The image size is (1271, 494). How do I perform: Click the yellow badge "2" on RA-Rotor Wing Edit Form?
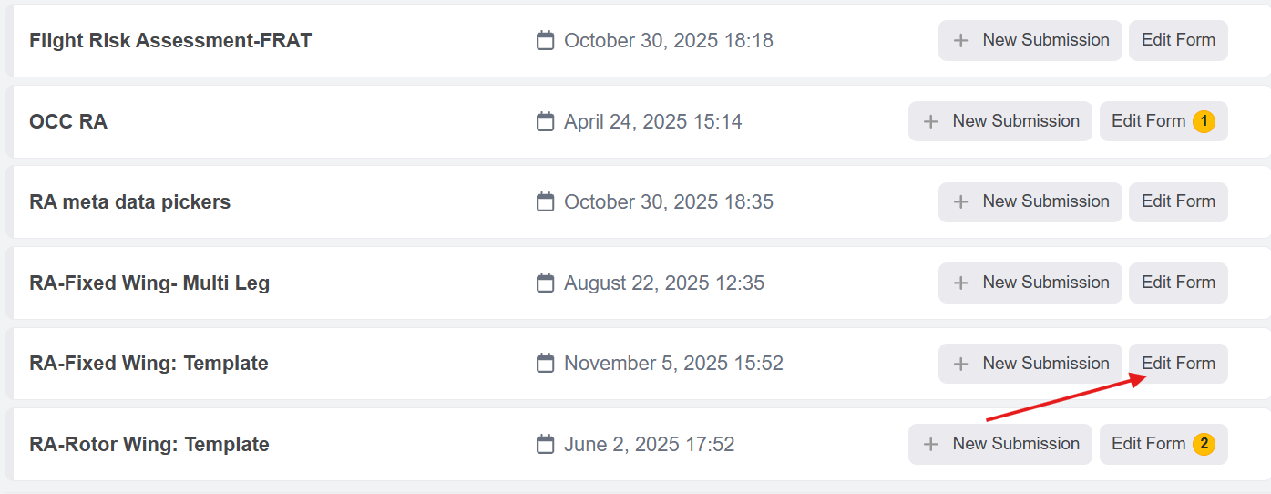pos(1204,445)
